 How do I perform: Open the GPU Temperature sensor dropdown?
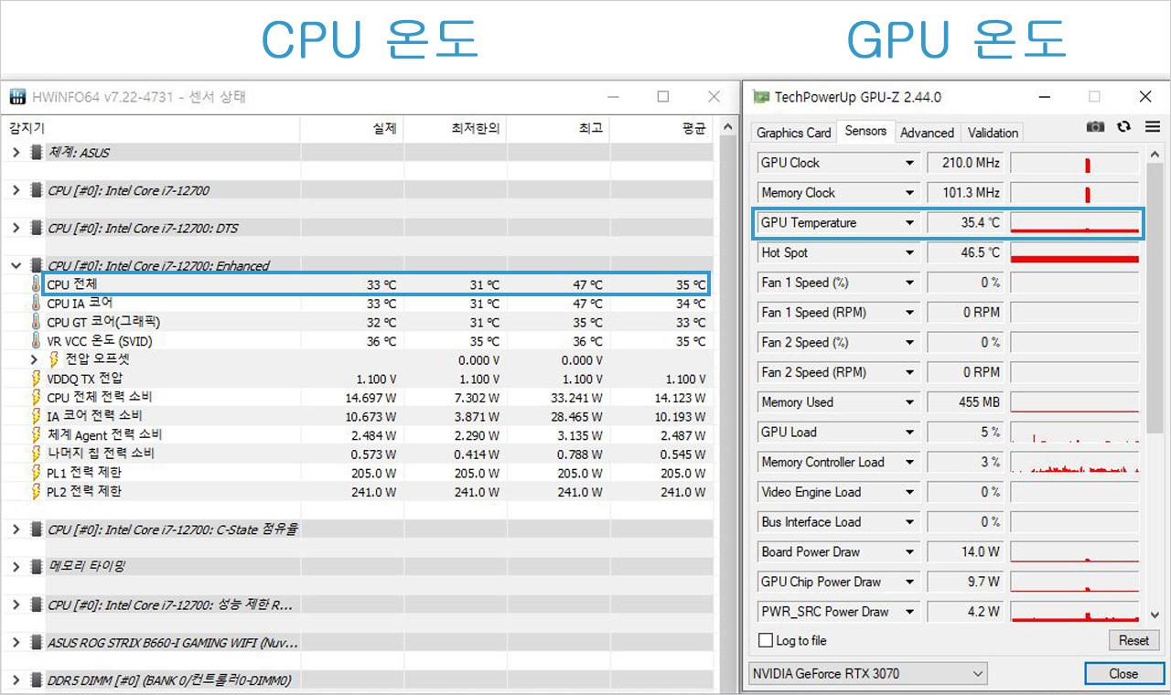coord(909,222)
